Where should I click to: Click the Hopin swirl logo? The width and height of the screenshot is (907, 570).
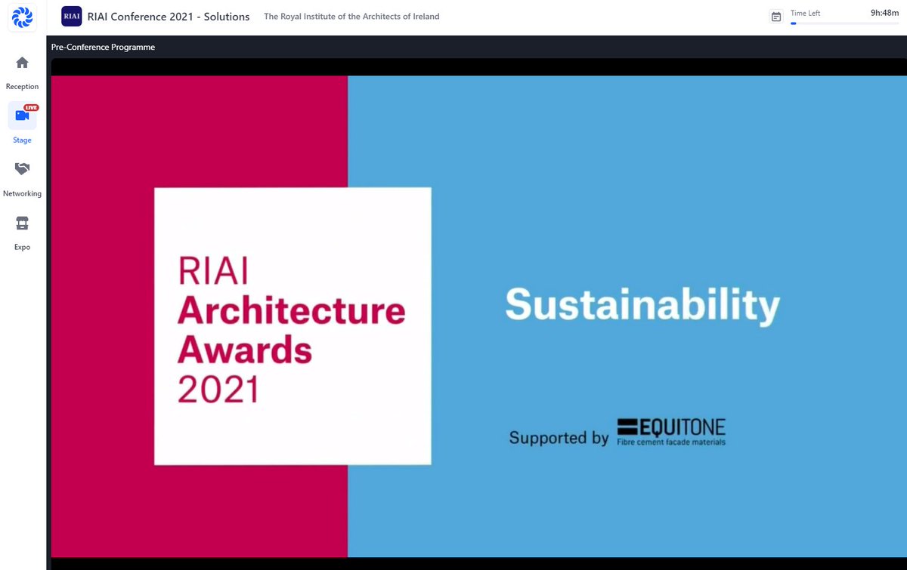[22, 17]
